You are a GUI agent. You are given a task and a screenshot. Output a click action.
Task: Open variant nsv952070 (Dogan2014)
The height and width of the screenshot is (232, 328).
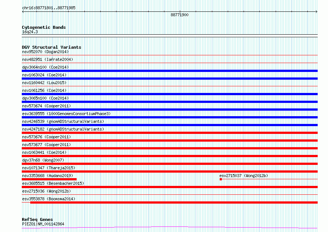(x=45, y=52)
